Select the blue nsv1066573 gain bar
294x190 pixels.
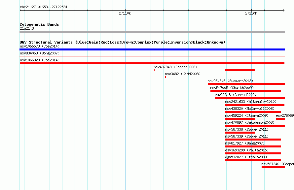tap(152, 49)
